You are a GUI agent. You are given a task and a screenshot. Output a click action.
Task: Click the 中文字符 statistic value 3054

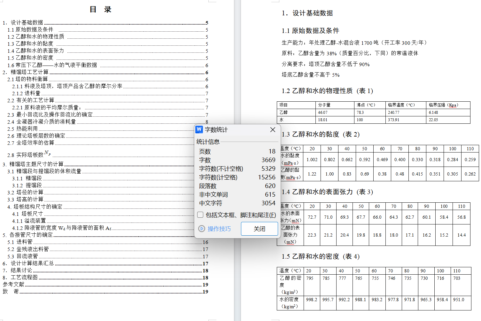268,203
